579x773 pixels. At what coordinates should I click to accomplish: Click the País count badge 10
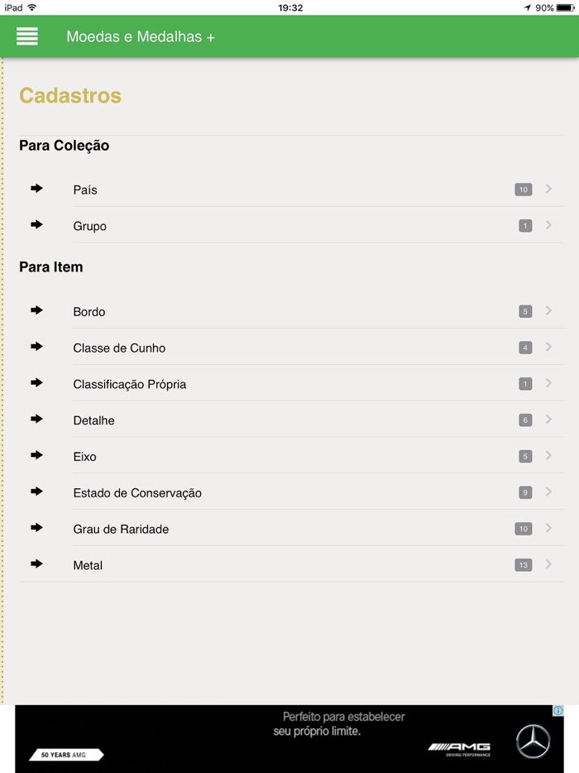pyautogui.click(x=523, y=190)
